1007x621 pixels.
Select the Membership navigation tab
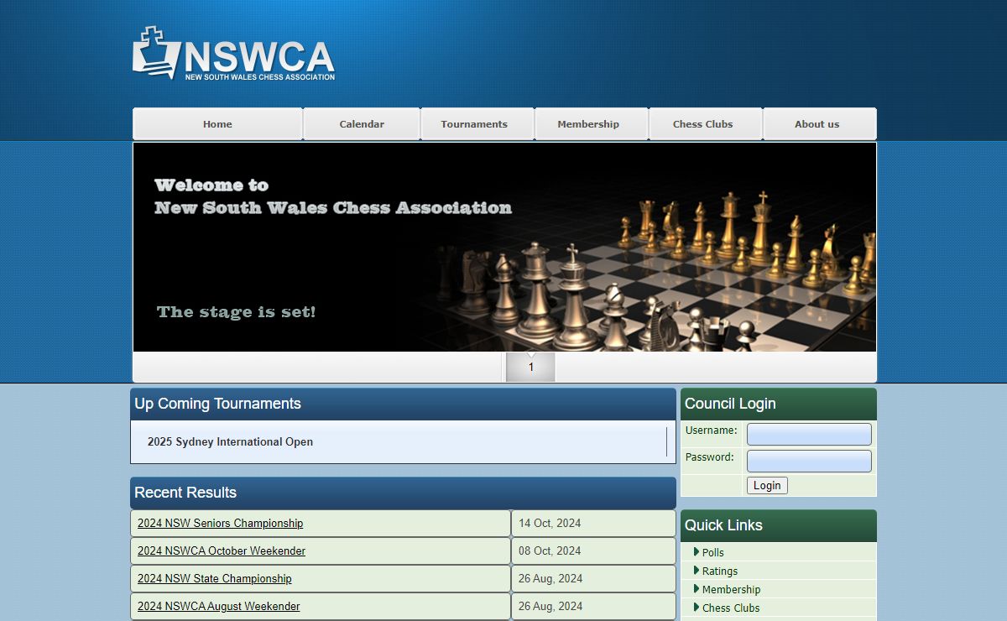tap(588, 124)
